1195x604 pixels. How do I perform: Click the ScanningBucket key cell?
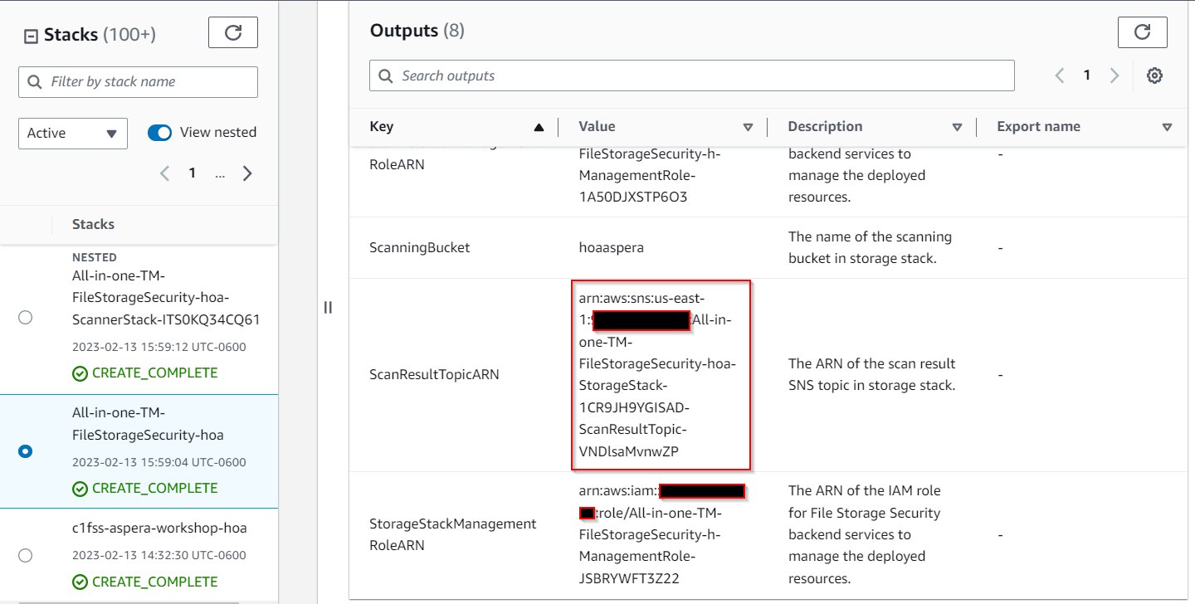click(x=420, y=247)
